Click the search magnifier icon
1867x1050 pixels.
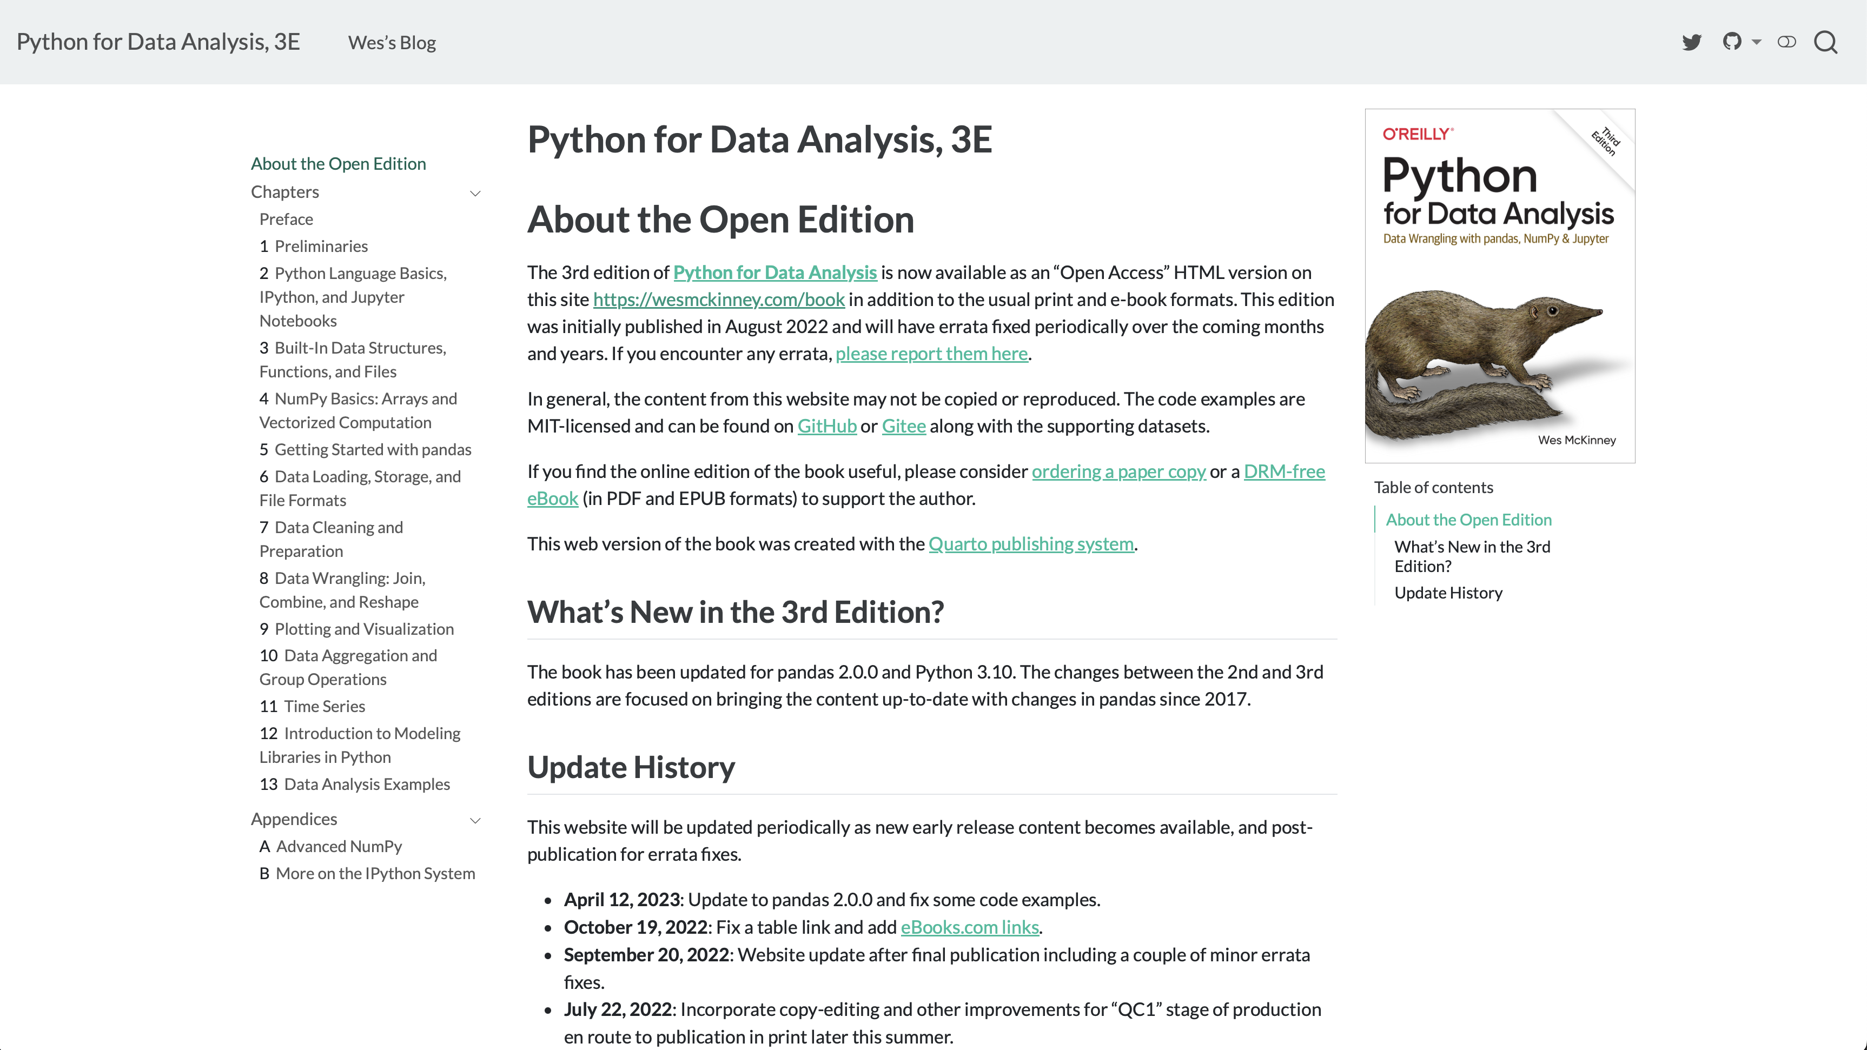tap(1826, 43)
